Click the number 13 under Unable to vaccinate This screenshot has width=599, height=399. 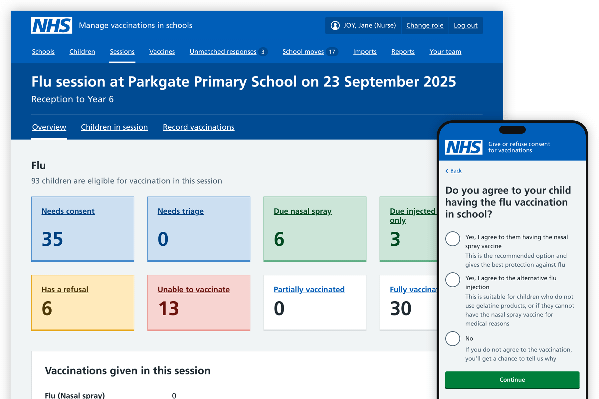pos(168,309)
